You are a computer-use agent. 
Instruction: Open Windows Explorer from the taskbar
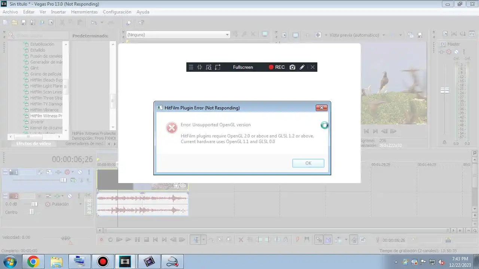[57, 262]
